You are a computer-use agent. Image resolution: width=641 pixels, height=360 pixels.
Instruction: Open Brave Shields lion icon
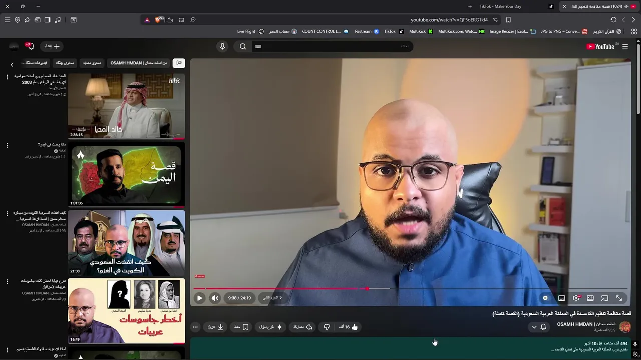pos(159,20)
